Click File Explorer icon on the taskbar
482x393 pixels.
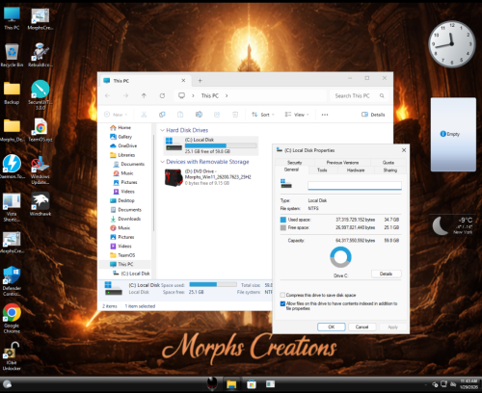(231, 384)
